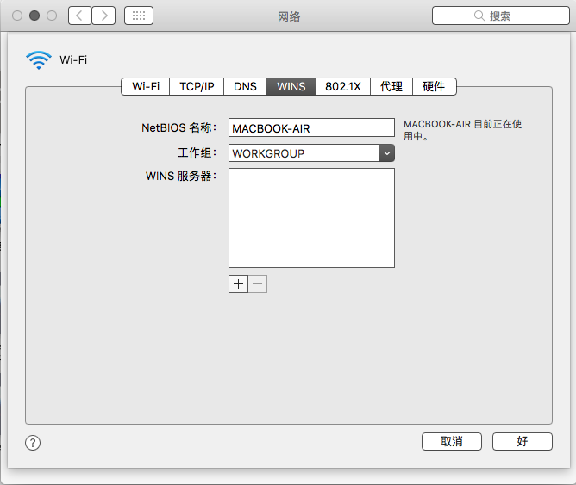Focus the 搜索 search field
Image resolution: width=576 pixels, height=485 pixels.
[x=501, y=16]
